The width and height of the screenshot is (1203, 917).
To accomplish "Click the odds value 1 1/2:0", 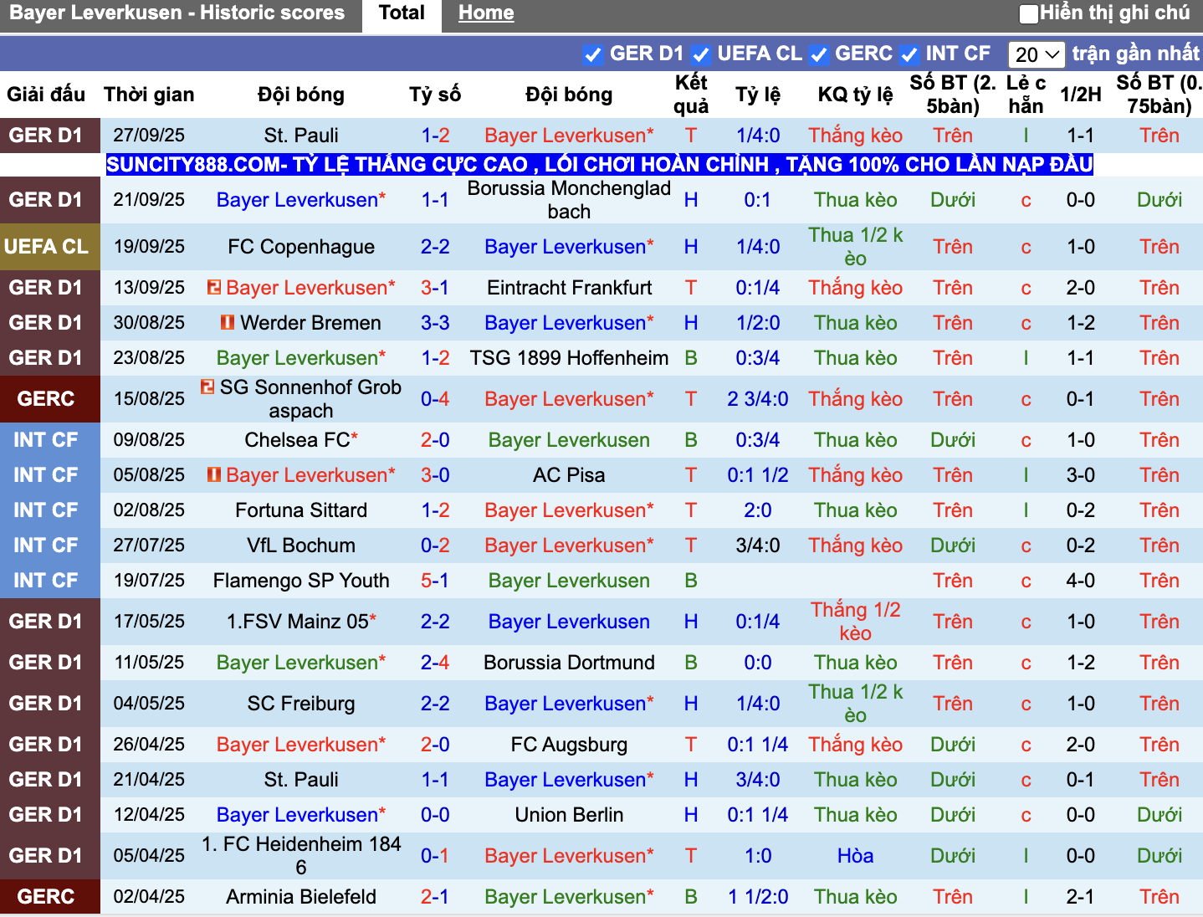I will pyautogui.click(x=758, y=897).
